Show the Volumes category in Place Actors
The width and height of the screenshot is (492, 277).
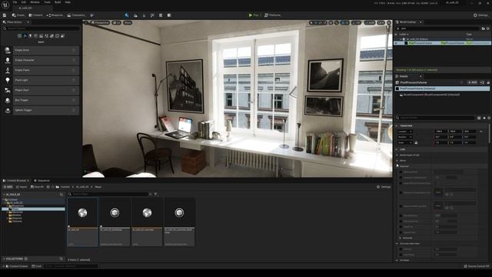pyautogui.click(x=57, y=36)
